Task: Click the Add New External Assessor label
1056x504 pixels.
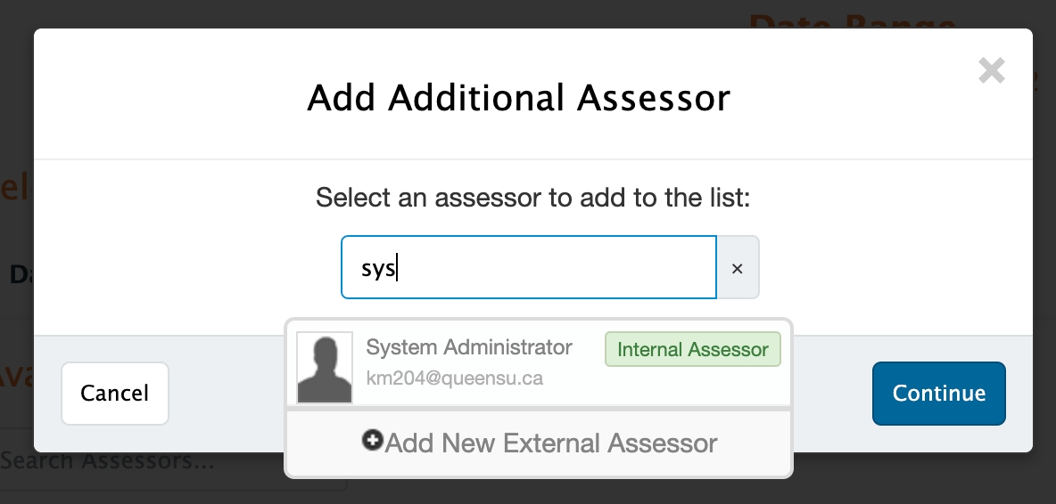Action: click(x=551, y=443)
